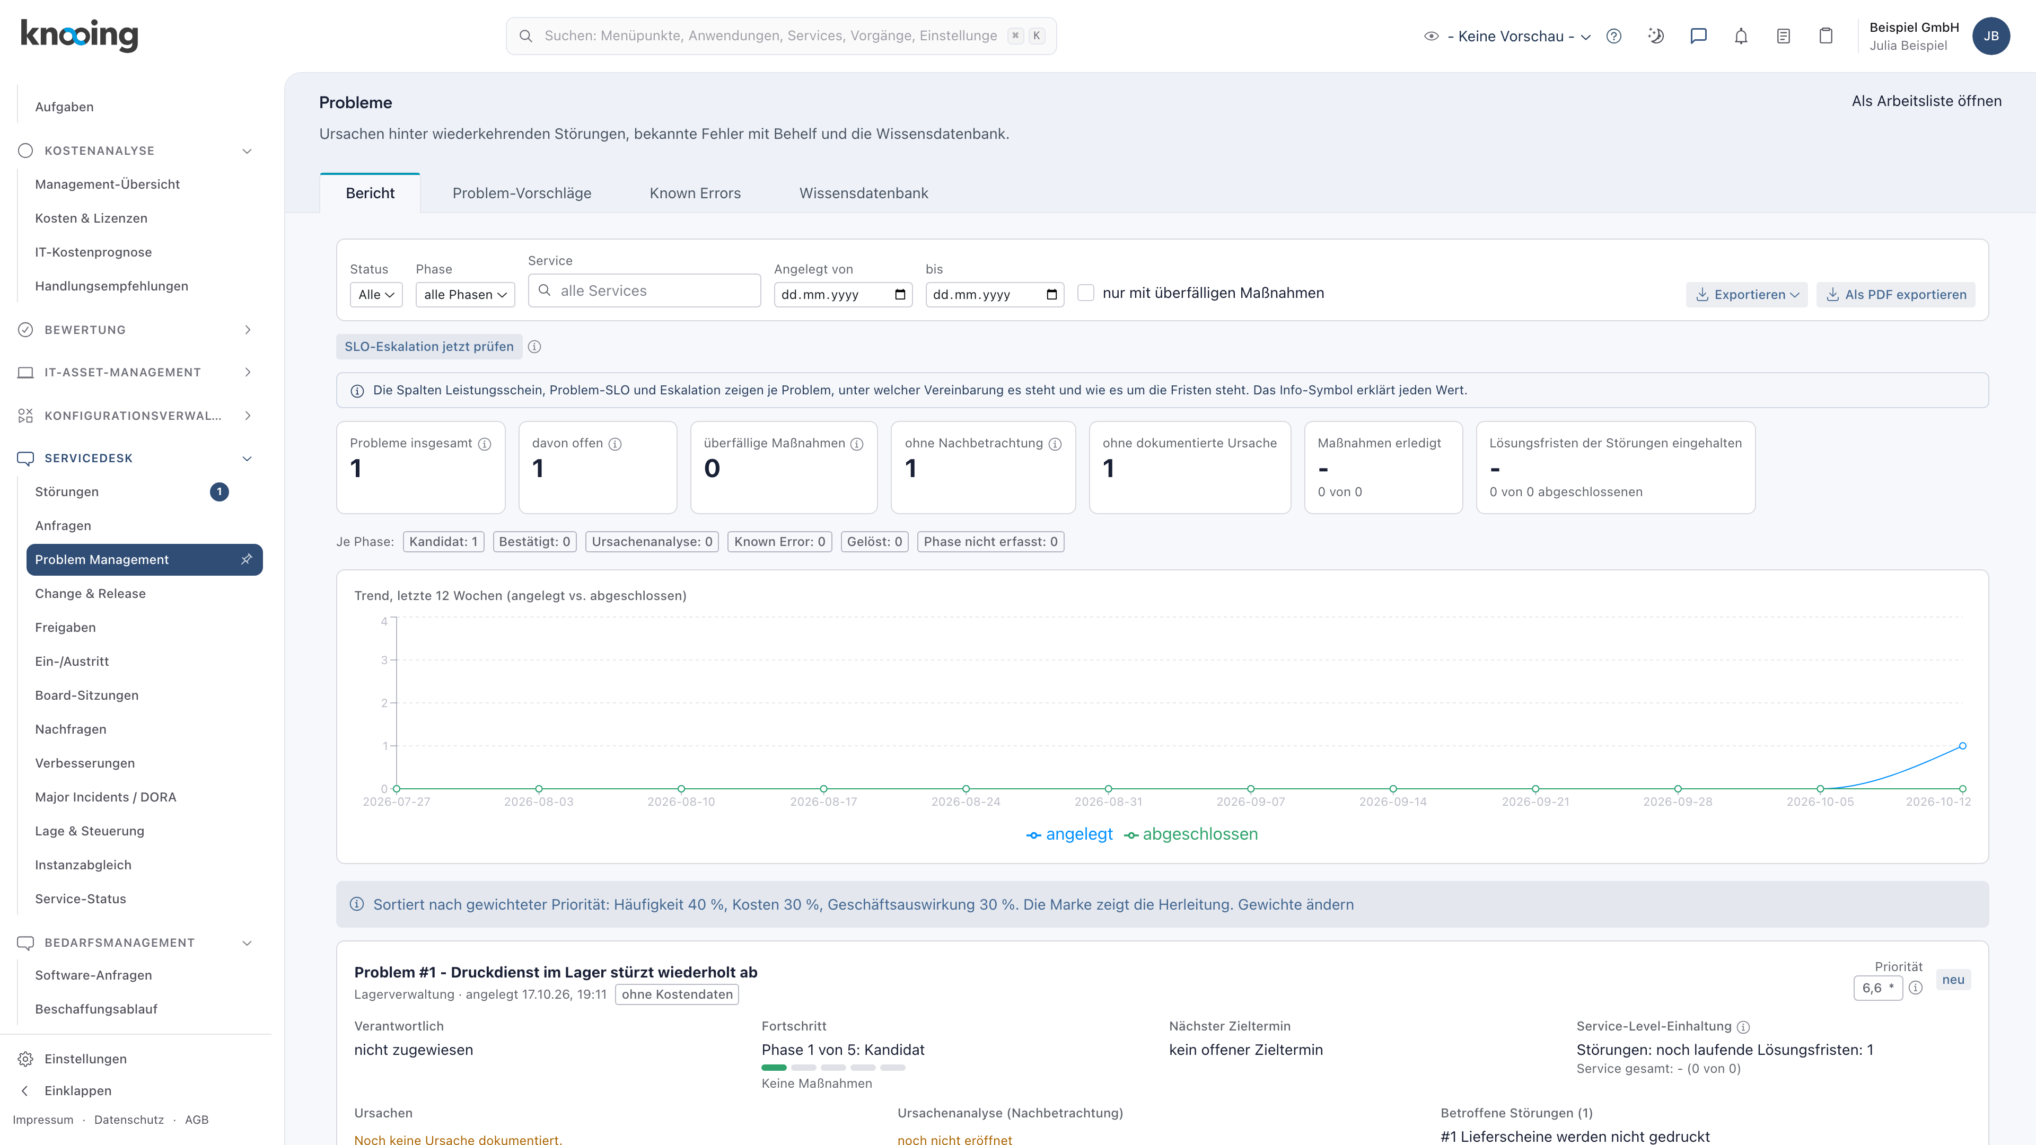This screenshot has height=1145, width=2036.
Task: Expand the BEWERTUNG section
Action: 248,330
